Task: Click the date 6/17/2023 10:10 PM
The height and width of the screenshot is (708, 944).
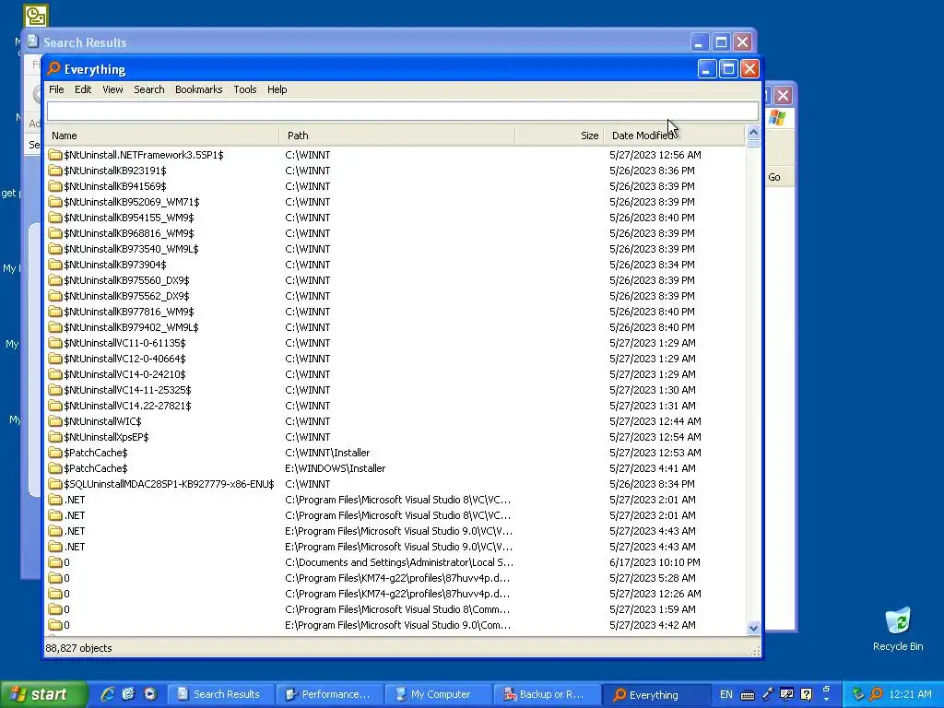Action: point(655,561)
